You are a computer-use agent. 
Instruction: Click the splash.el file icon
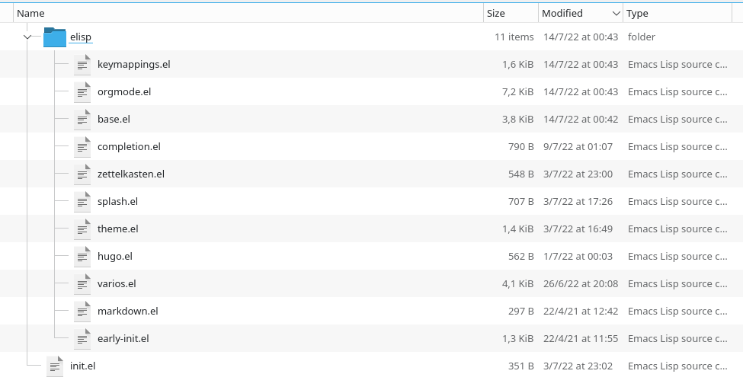82,202
